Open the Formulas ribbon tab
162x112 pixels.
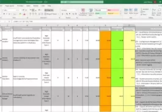[20, 6]
